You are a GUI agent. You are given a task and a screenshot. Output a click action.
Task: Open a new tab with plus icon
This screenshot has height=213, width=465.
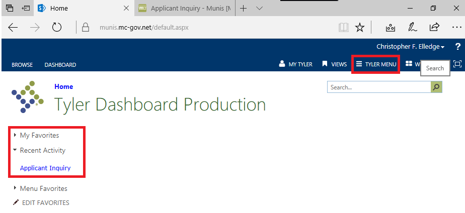(243, 8)
